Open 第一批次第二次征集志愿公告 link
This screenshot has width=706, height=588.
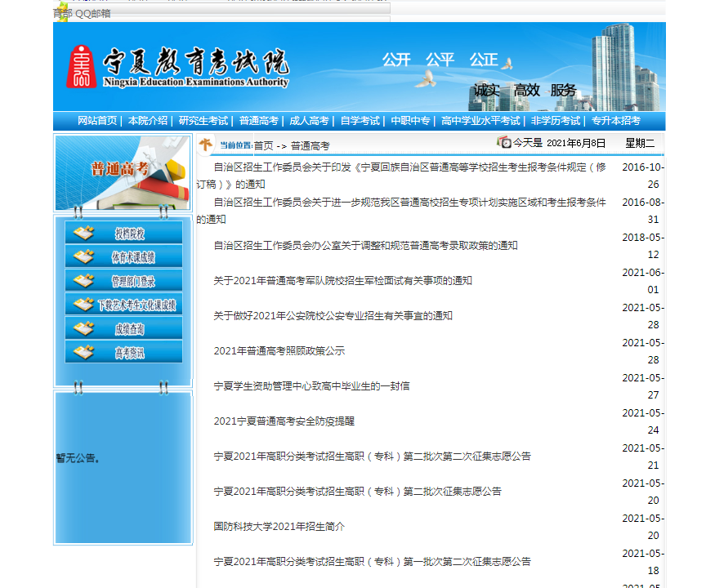click(x=373, y=561)
